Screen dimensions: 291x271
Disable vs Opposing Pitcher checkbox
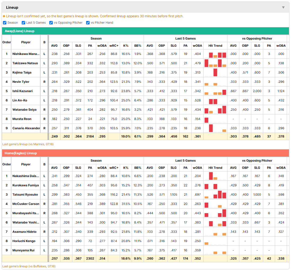[x=51, y=23]
